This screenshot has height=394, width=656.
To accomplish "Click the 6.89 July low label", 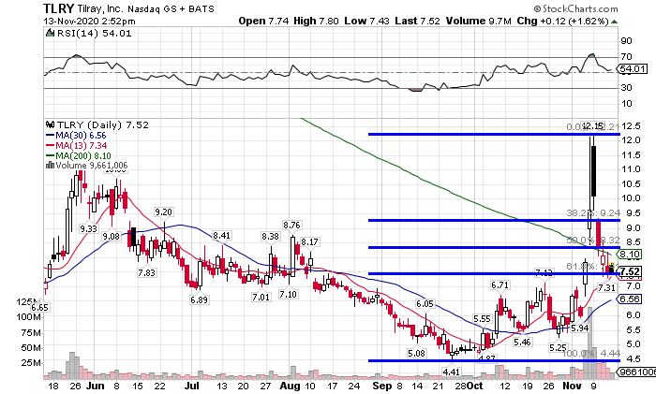I will pyautogui.click(x=199, y=300).
